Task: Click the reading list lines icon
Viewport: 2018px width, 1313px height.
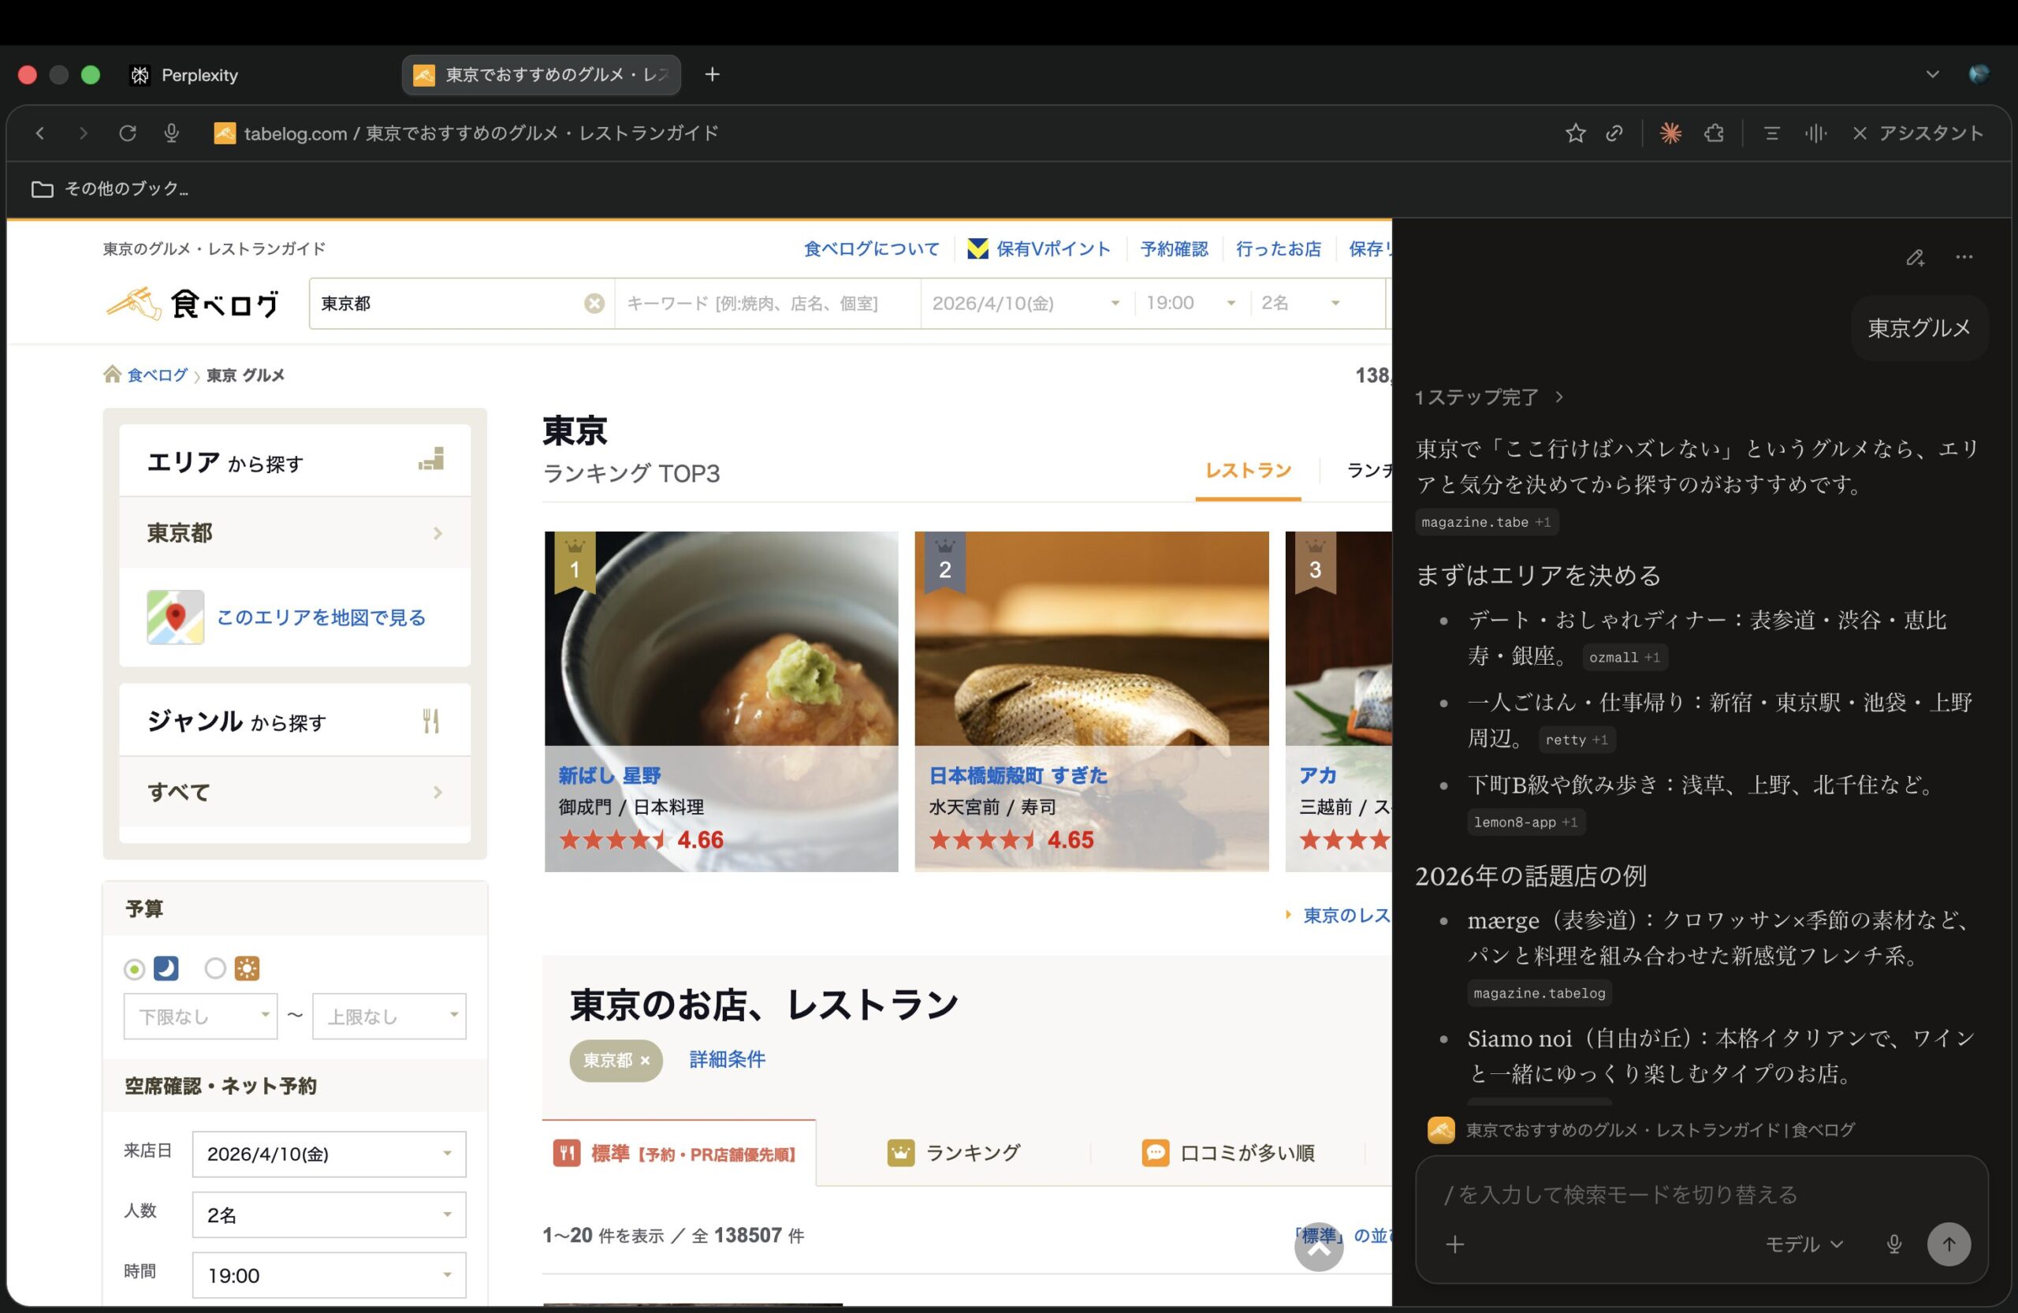Action: (1771, 133)
